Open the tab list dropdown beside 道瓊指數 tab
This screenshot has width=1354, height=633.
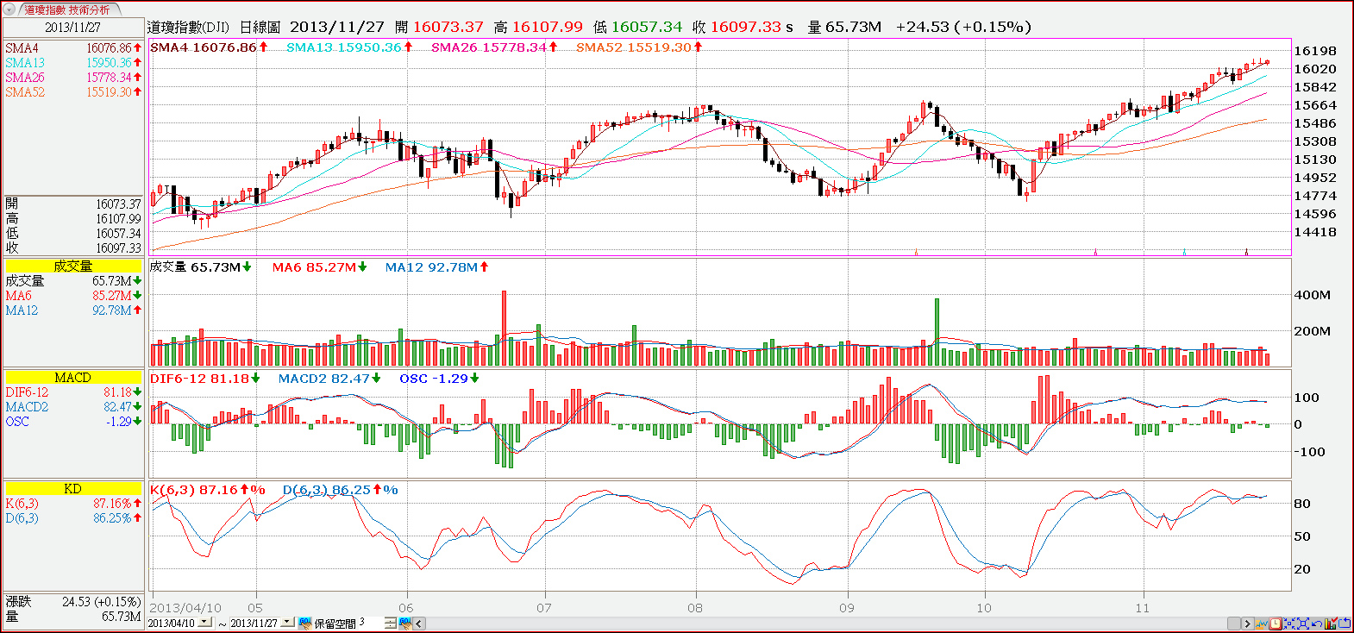click(9, 10)
